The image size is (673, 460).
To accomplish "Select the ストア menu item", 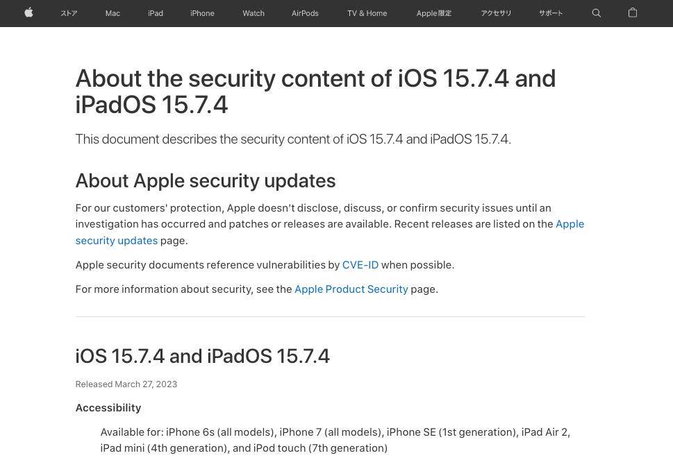I will tap(69, 13).
